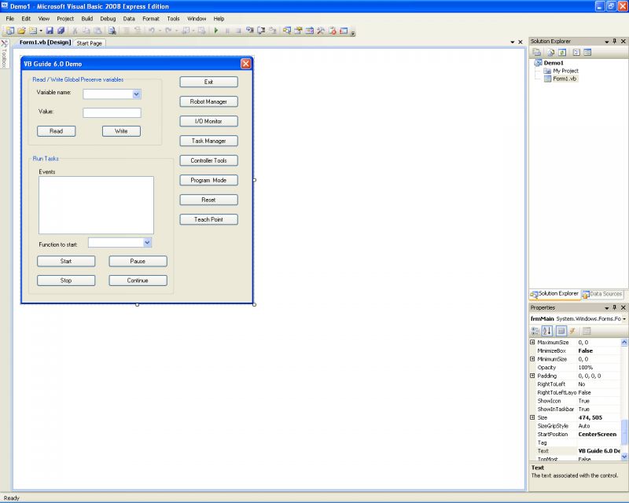Open the frmMain object selector dropdown

624,319
